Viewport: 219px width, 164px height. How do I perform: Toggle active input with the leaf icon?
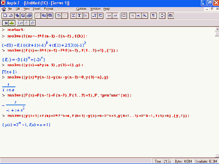pyautogui.click(x=11, y=23)
